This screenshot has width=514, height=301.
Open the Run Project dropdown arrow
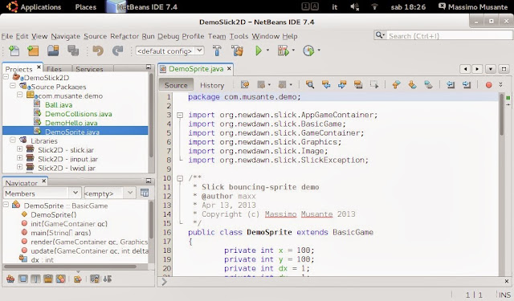click(267, 50)
